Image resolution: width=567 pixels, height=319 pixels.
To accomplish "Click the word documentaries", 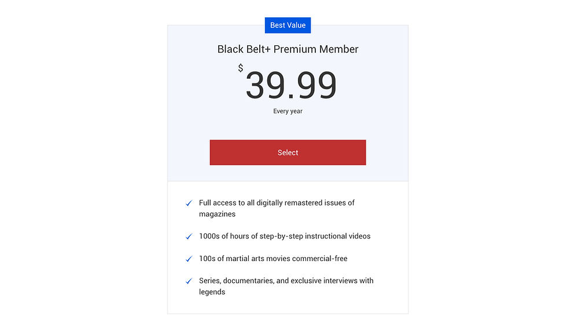I will (251, 281).
